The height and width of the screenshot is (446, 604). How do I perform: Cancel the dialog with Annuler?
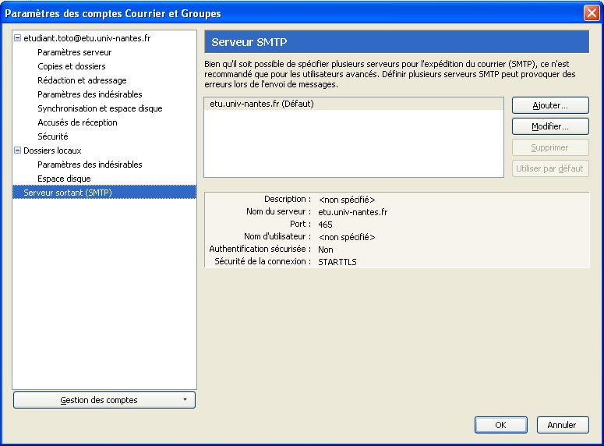point(562,425)
